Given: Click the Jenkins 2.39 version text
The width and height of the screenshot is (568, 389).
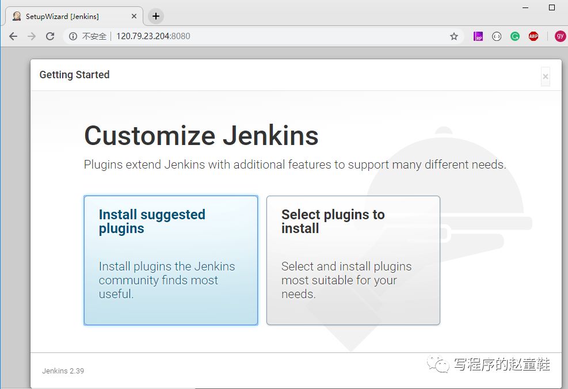Looking at the screenshot, I should [63, 371].
